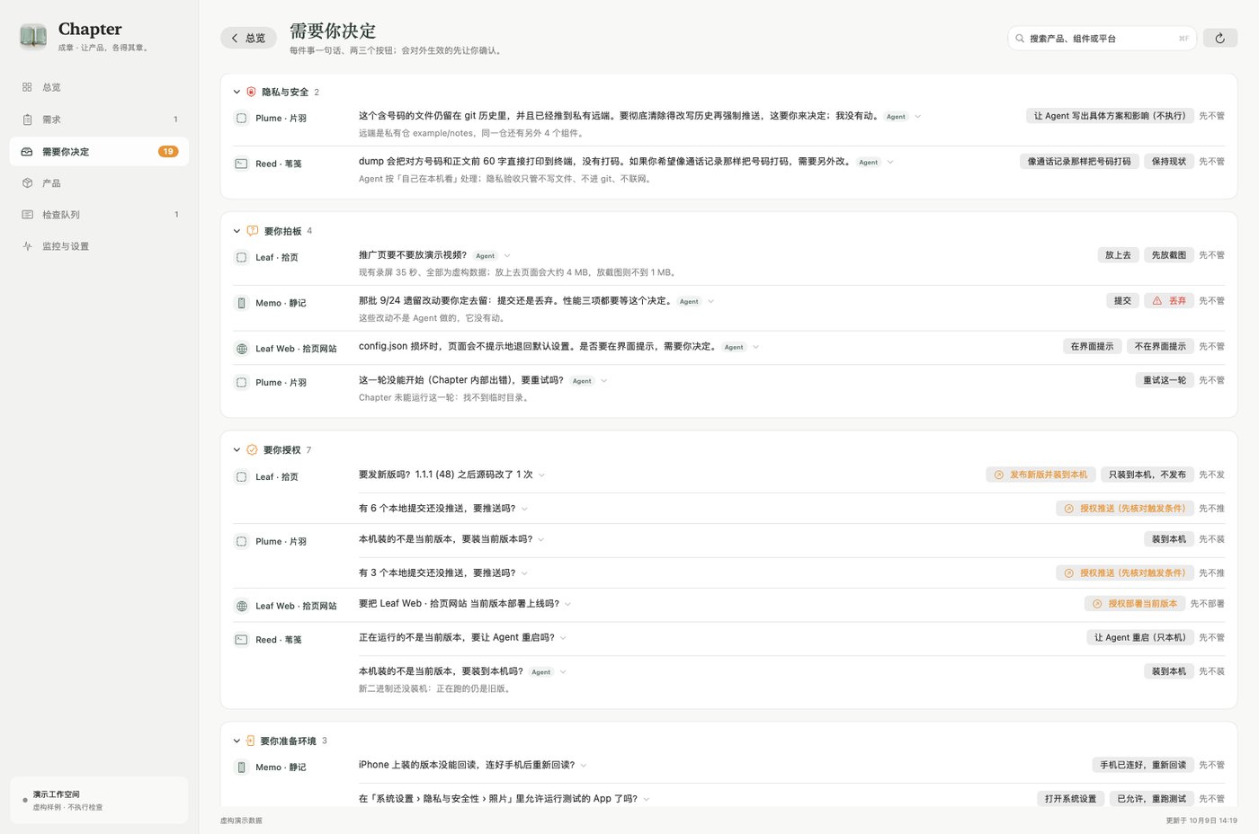Image resolution: width=1259 pixels, height=834 pixels.
Task: Open 产品 in the sidebar
Action: [x=99, y=182]
